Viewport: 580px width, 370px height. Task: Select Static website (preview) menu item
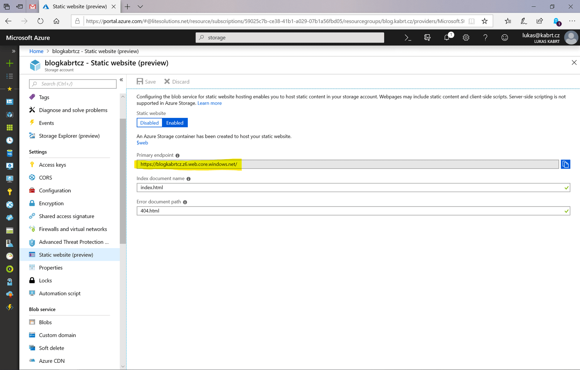pyautogui.click(x=69, y=255)
